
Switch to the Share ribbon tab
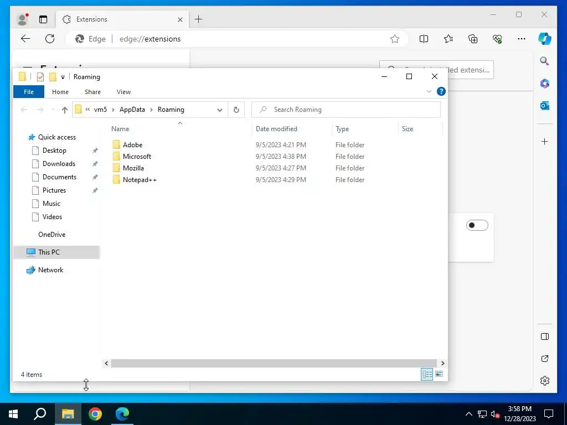[x=92, y=92]
